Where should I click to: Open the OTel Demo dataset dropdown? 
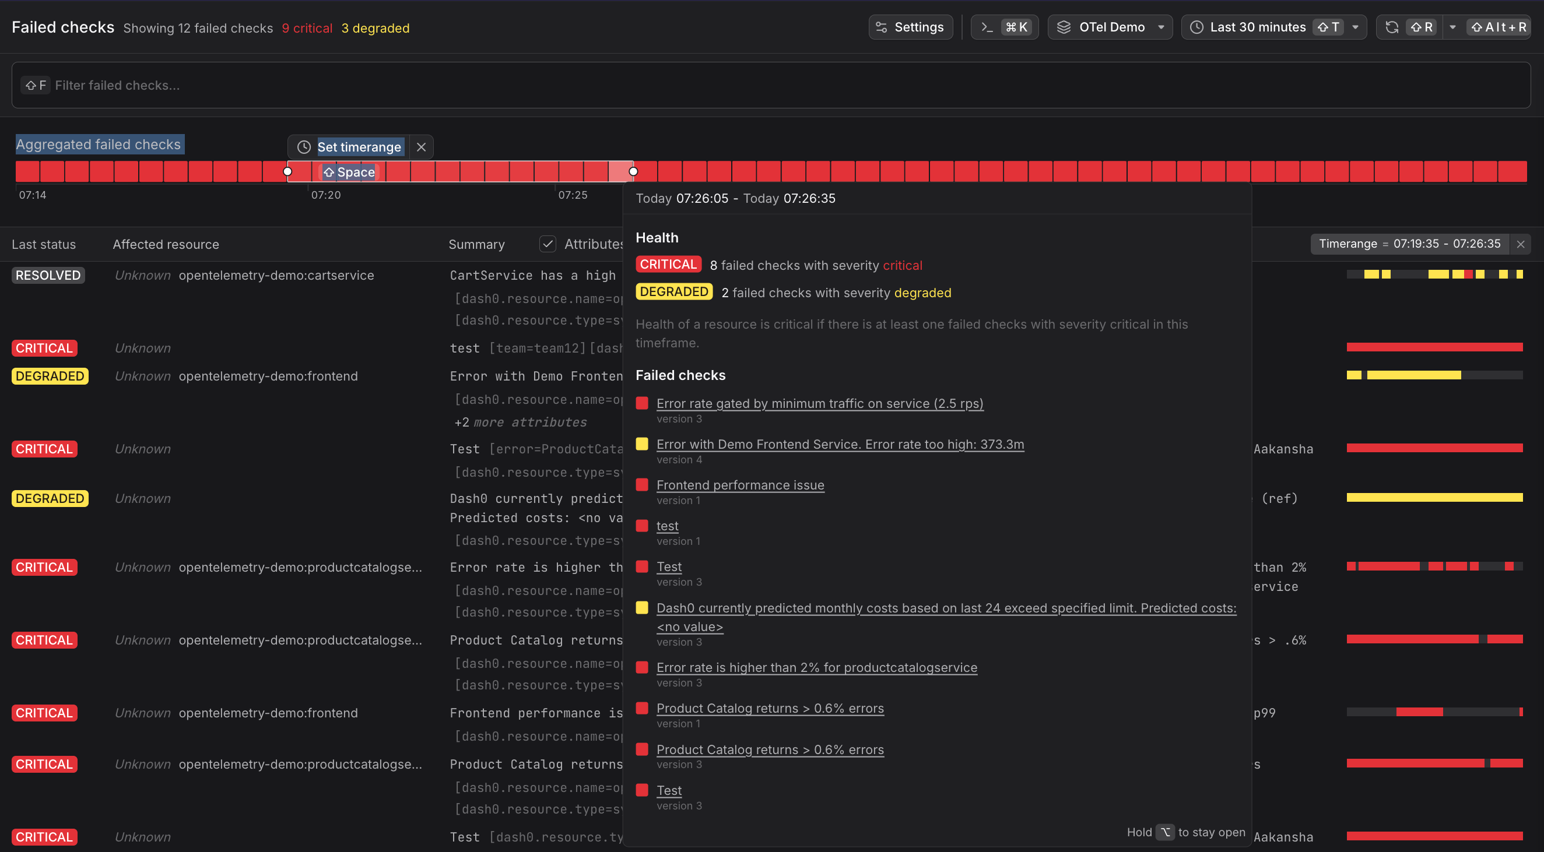1110,27
